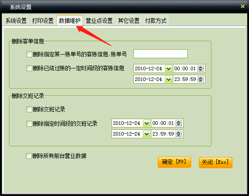Click the 确定 [F9] button
The height and width of the screenshot is (196, 249).
[x=174, y=162]
